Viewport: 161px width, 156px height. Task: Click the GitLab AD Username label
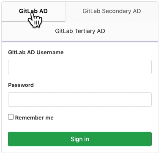(36, 53)
